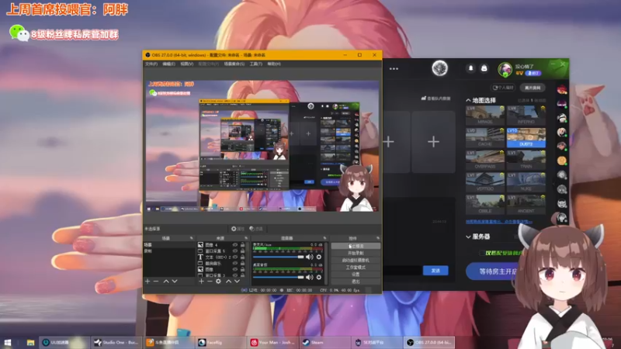Viewport: 621px width, 349px height.
Task: Click the chat input field beside 发送
Action: [x=402, y=271]
